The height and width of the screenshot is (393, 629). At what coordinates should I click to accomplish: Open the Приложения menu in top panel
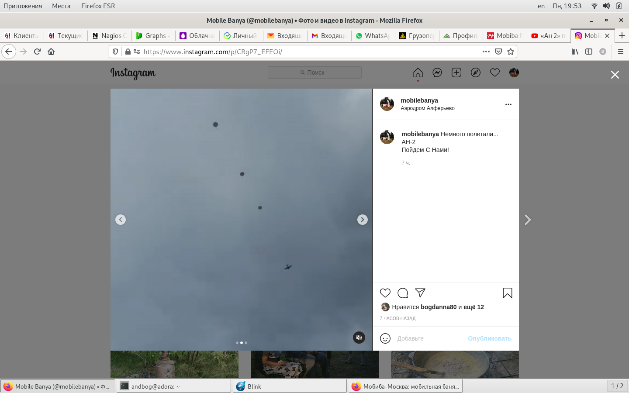23,6
